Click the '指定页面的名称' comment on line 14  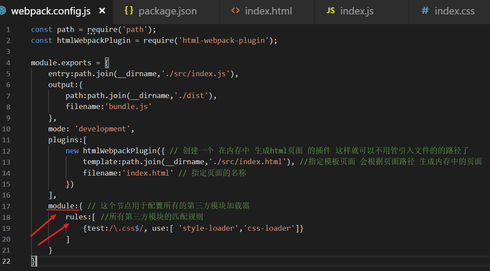[x=219, y=173]
